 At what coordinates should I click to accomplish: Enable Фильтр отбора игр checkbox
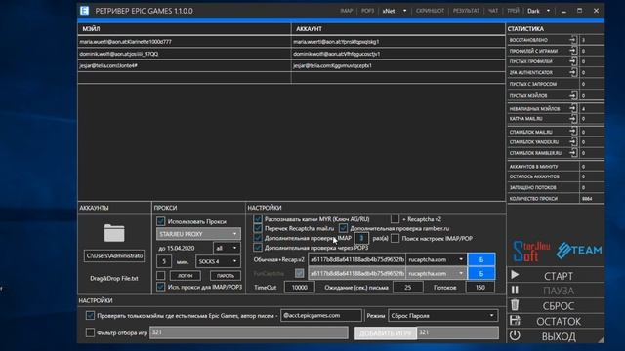pyautogui.click(x=90, y=332)
